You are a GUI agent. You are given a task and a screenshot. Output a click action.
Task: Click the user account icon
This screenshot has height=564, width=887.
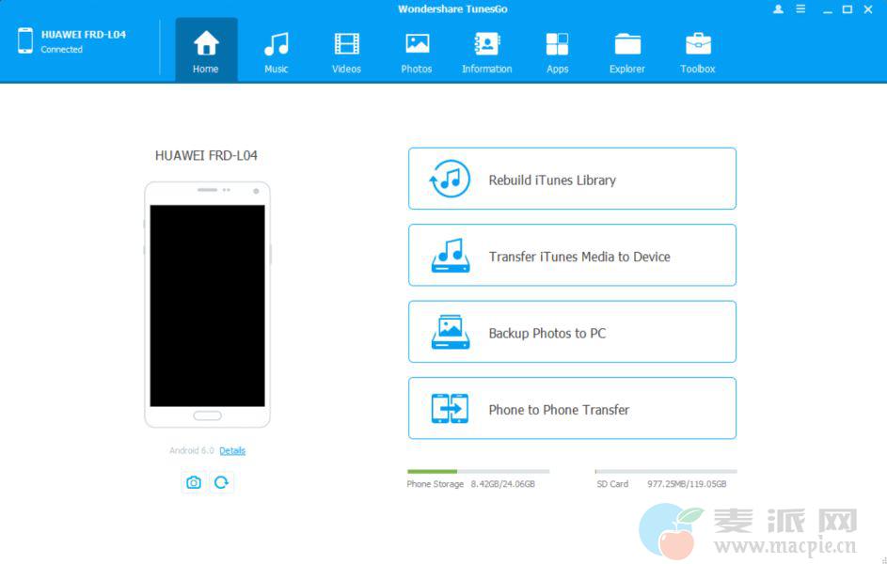(778, 9)
